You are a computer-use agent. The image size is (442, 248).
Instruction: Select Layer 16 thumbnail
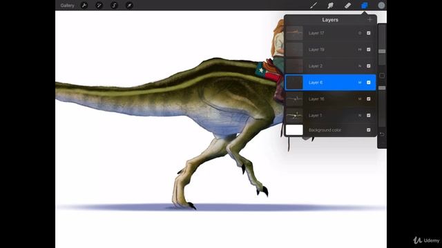click(294, 99)
